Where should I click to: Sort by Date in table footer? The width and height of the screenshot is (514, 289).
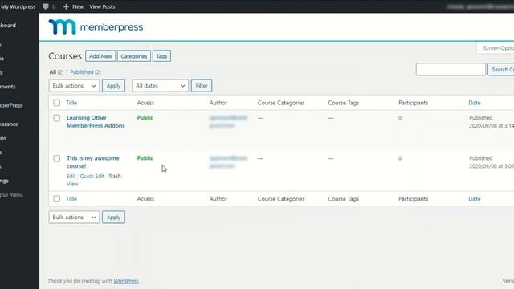475,199
